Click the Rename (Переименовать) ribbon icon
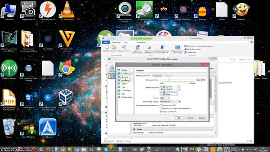The height and width of the screenshot is (152, 270). pos(124,49)
